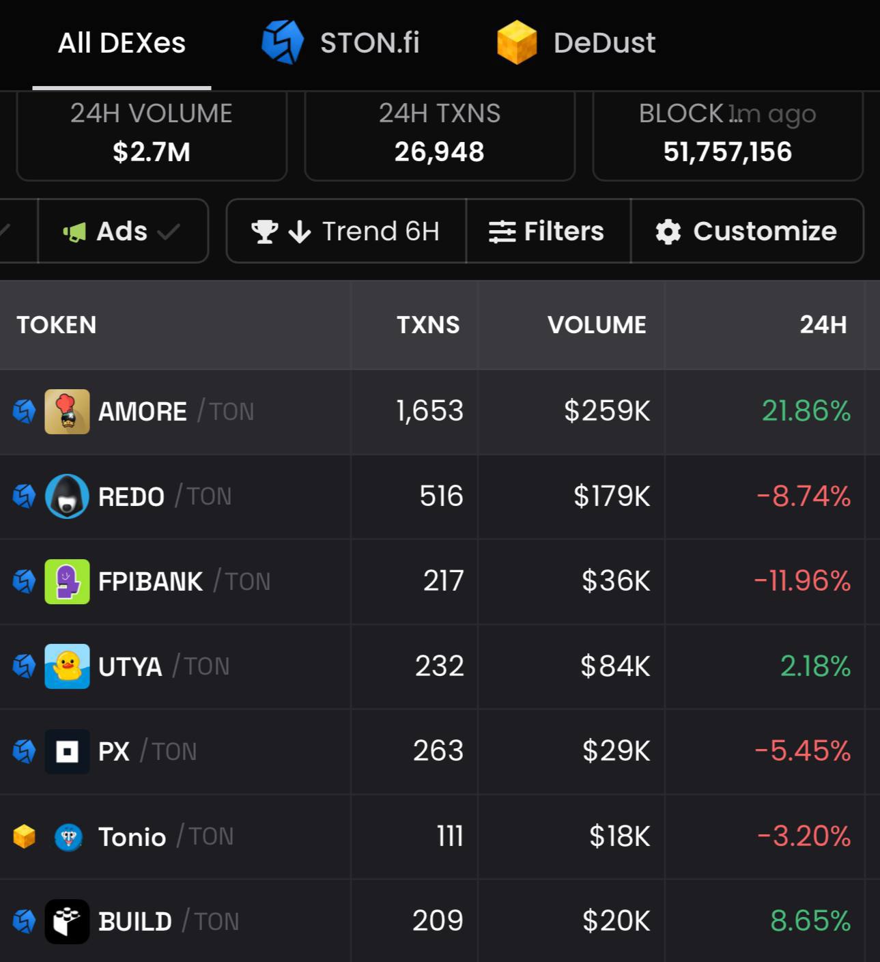Switch to the All DEXes tab
This screenshot has width=880, height=962.
(x=122, y=43)
